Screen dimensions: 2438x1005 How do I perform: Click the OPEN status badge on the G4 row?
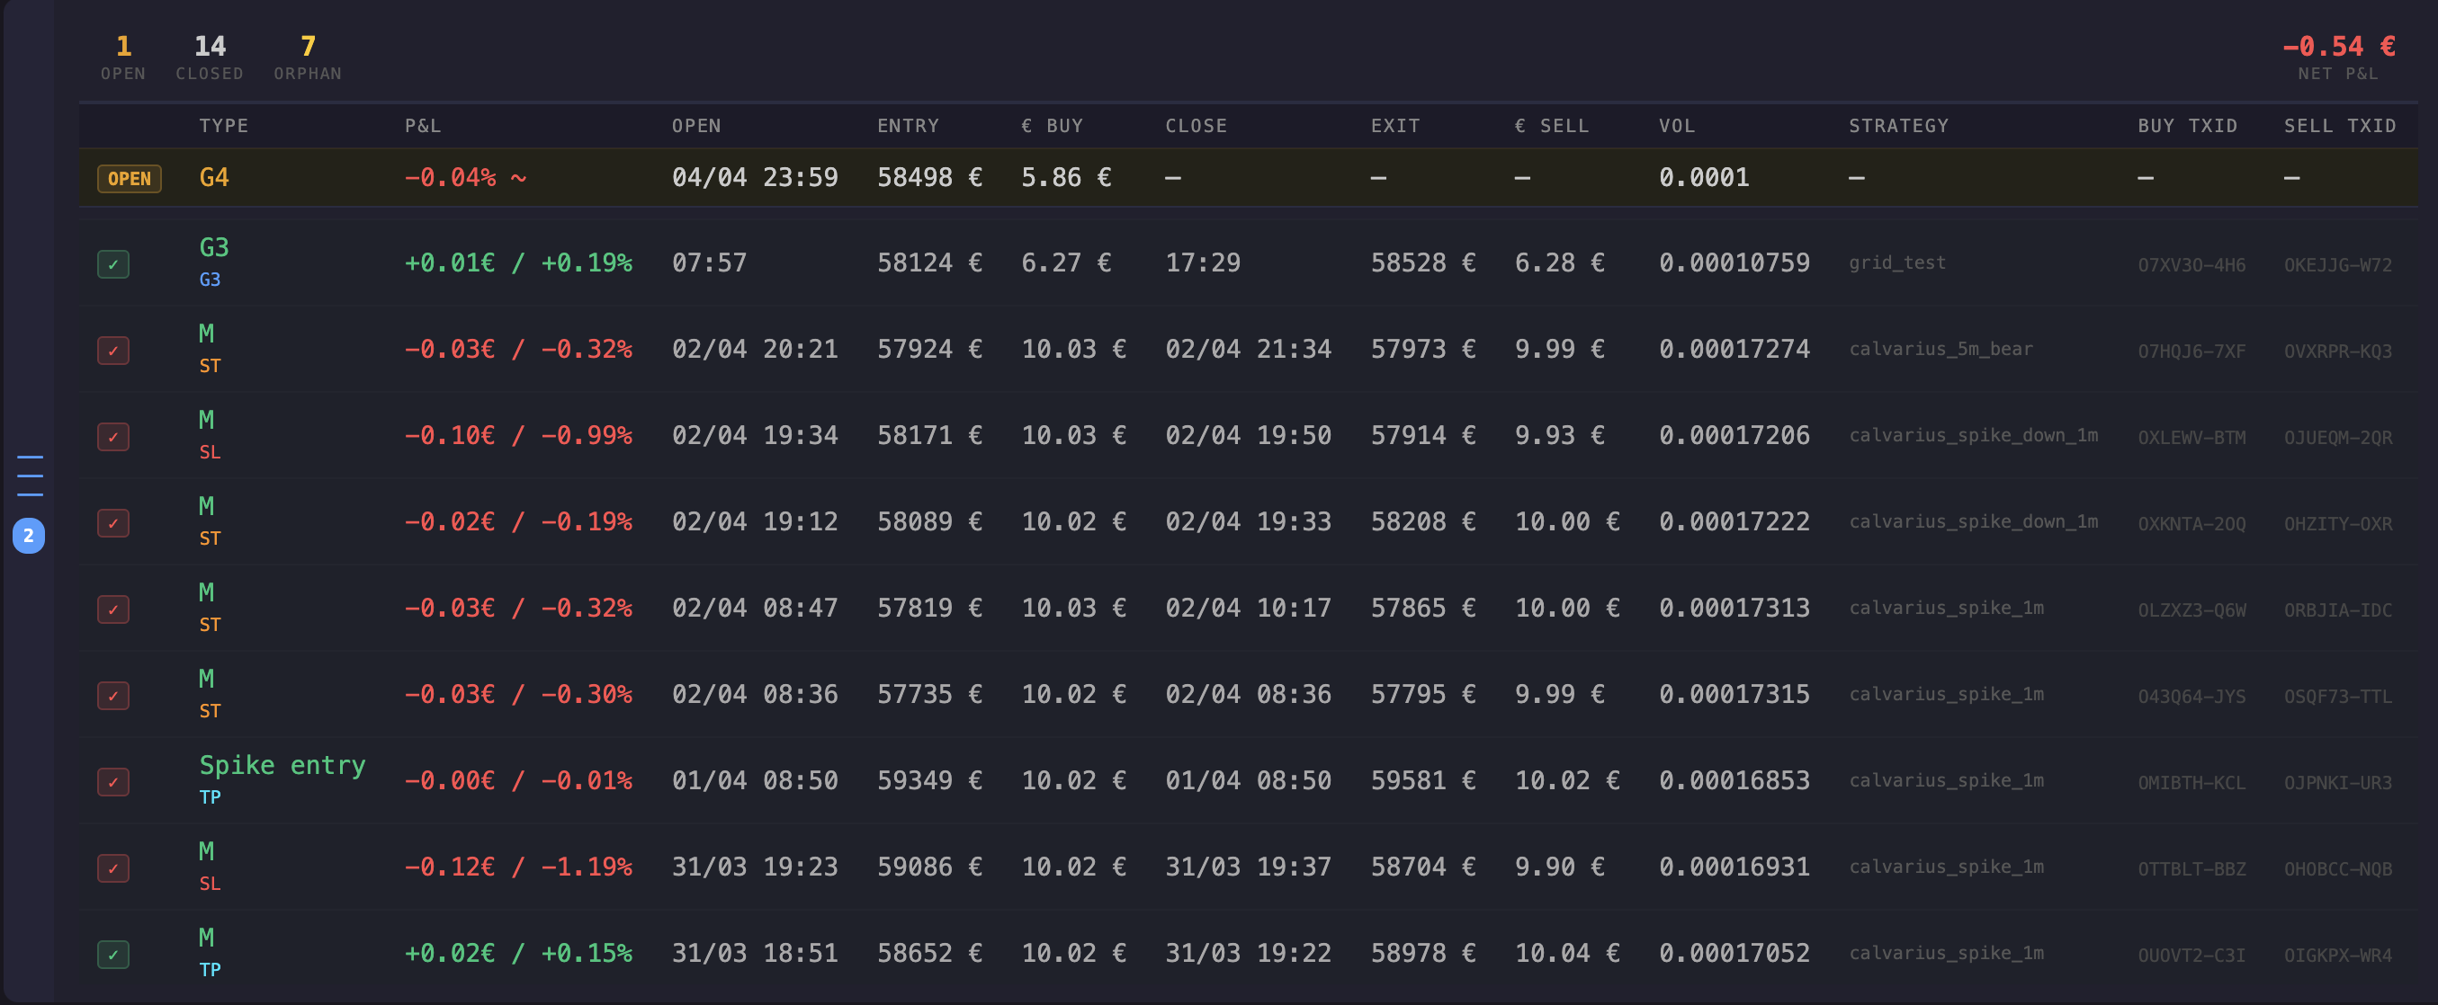129,178
